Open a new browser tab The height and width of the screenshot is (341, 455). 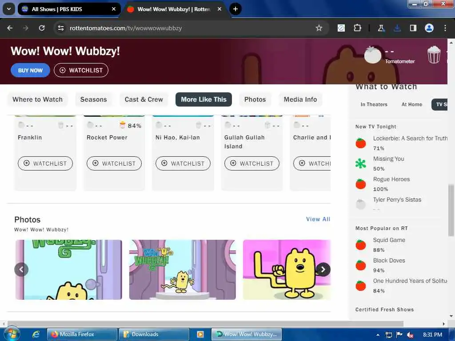point(235,9)
